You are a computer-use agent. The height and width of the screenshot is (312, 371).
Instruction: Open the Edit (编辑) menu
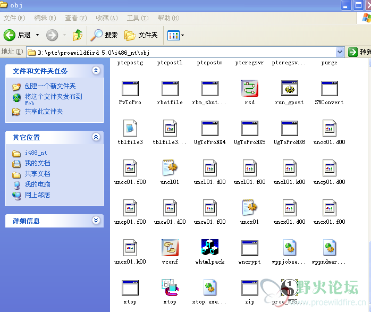pos(45,18)
